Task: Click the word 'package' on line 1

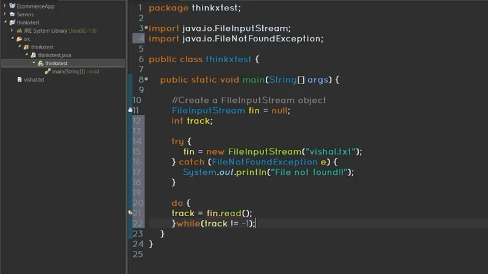Action: click(x=168, y=8)
